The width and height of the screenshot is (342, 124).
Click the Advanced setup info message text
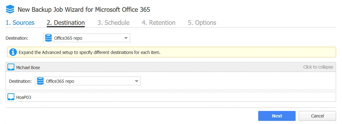pyautogui.click(x=90, y=53)
